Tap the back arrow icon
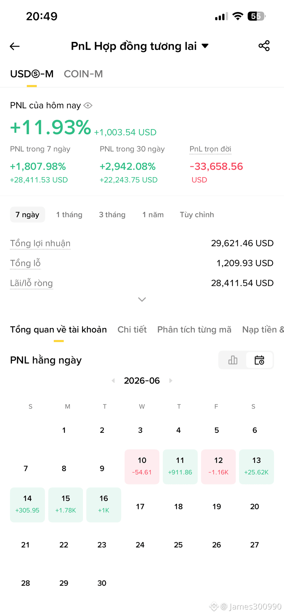The width and height of the screenshot is (284, 615). pos(14,46)
